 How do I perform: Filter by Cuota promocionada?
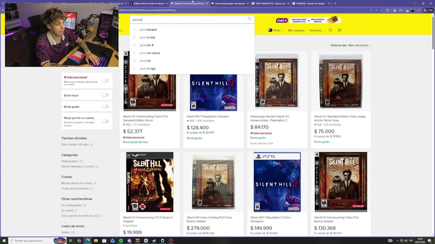click(75, 188)
